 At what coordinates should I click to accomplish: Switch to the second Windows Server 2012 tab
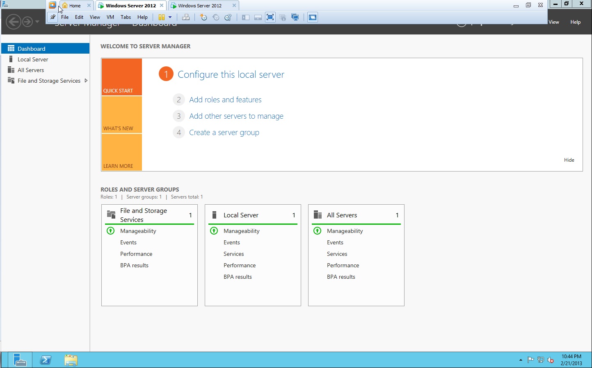(x=200, y=6)
